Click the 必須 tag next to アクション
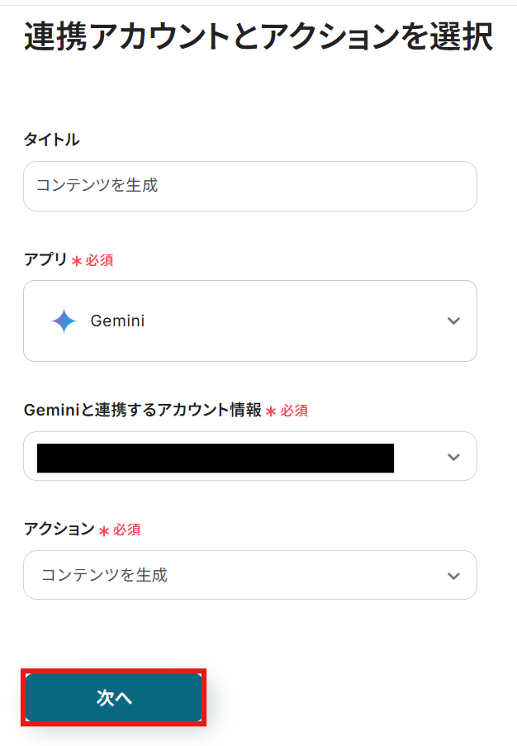The width and height of the screenshot is (517, 746). click(x=126, y=530)
